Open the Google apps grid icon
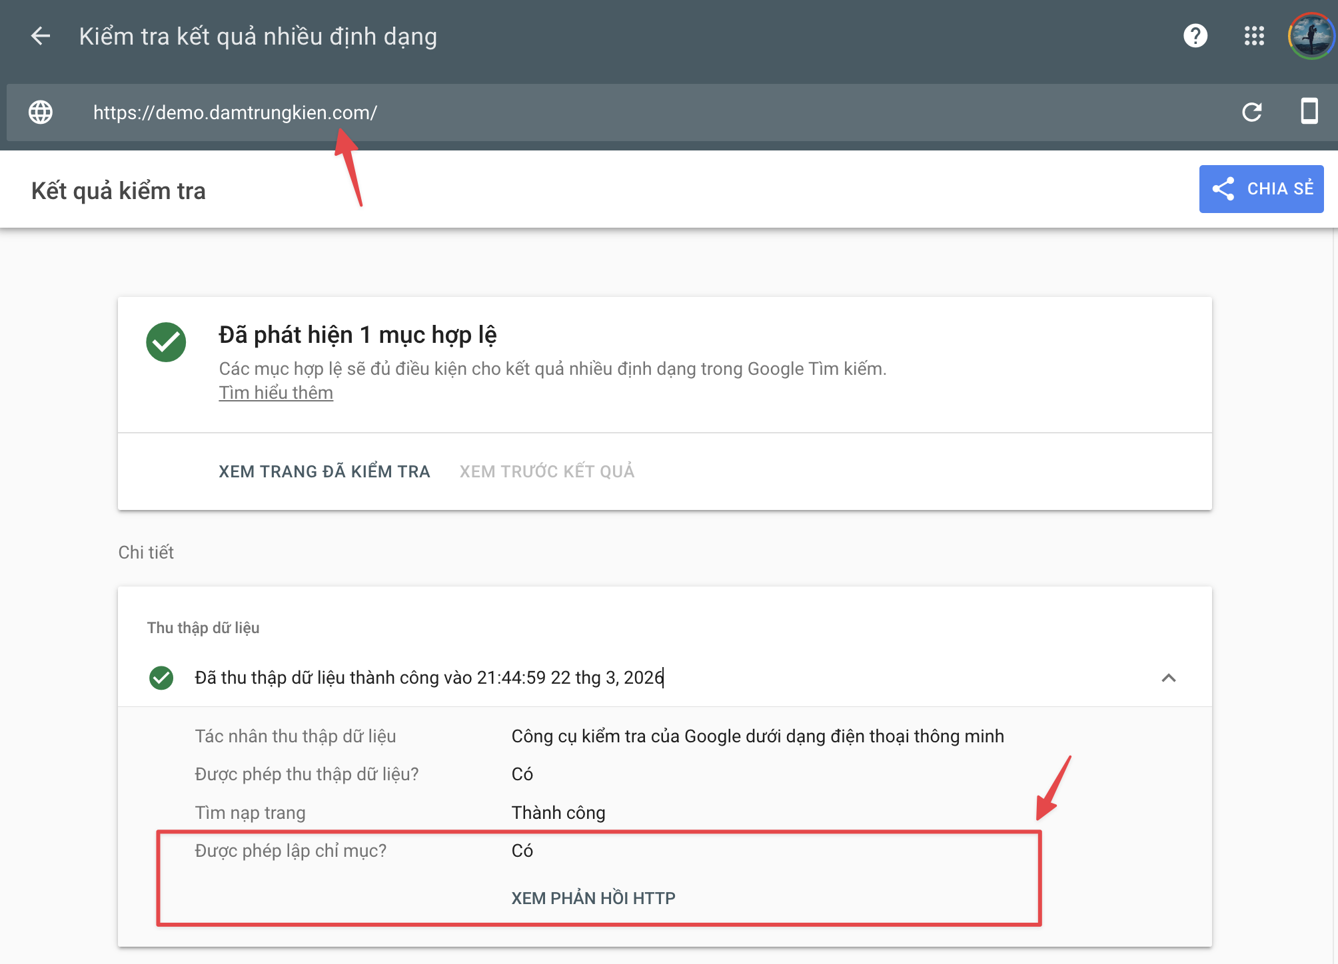 tap(1254, 36)
